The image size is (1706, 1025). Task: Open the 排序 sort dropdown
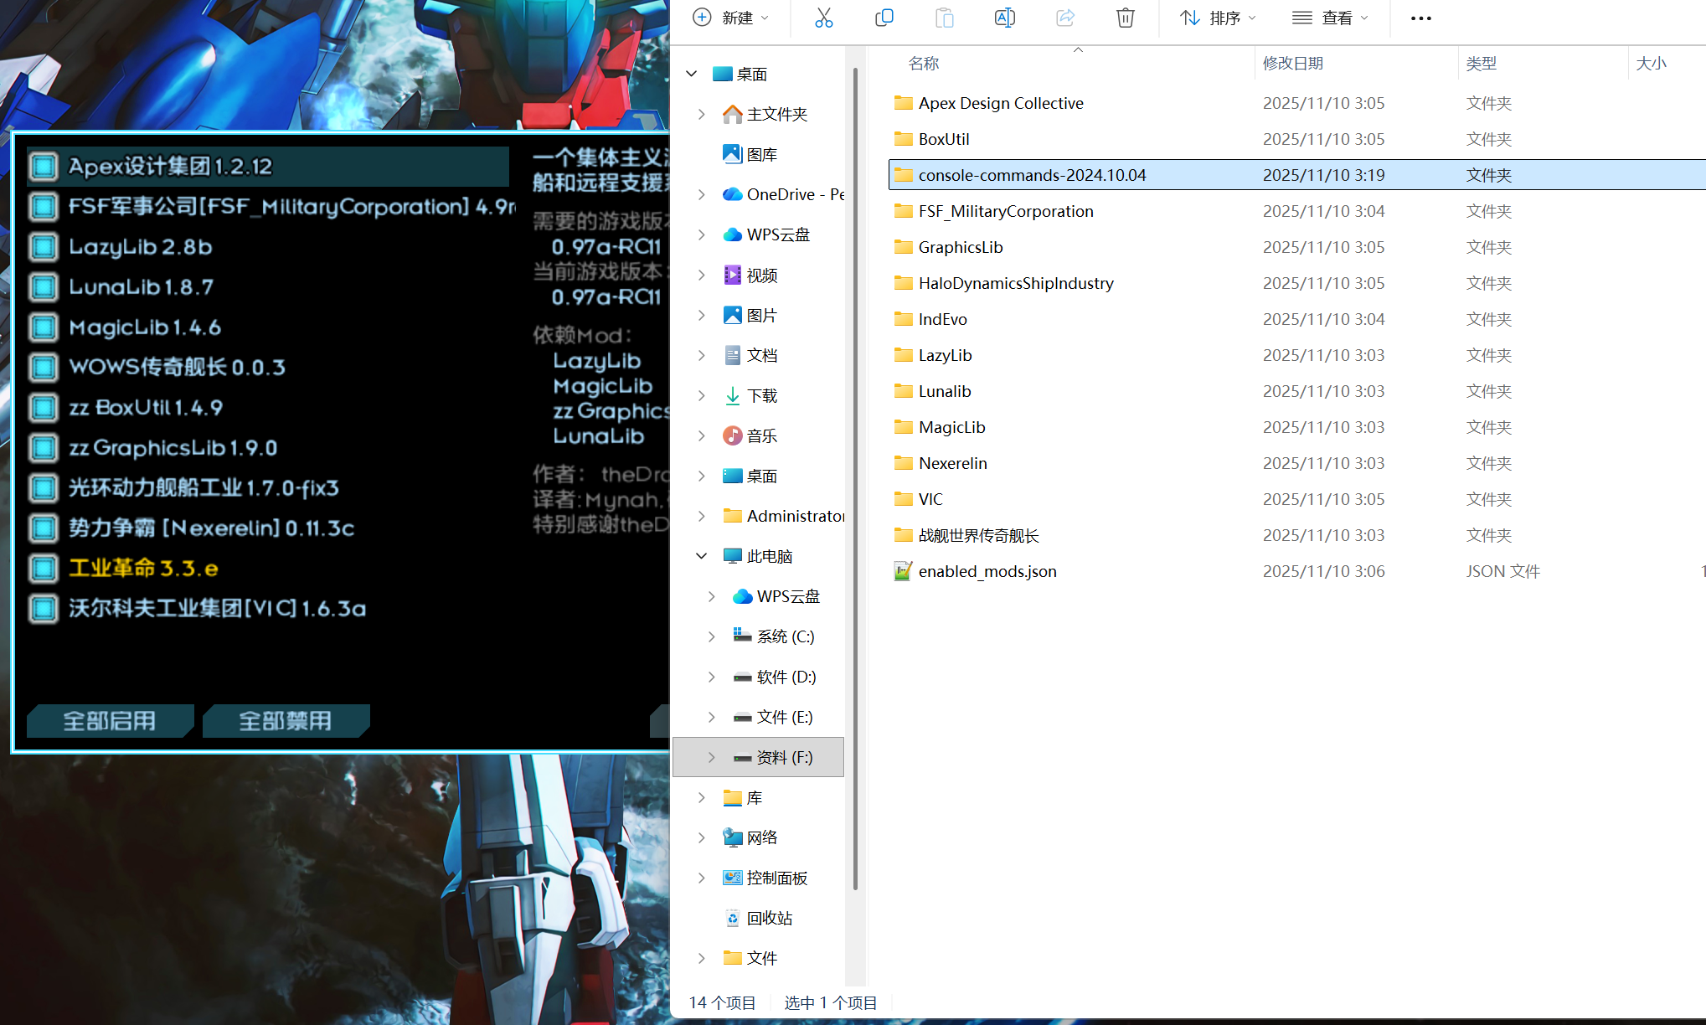pyautogui.click(x=1219, y=18)
